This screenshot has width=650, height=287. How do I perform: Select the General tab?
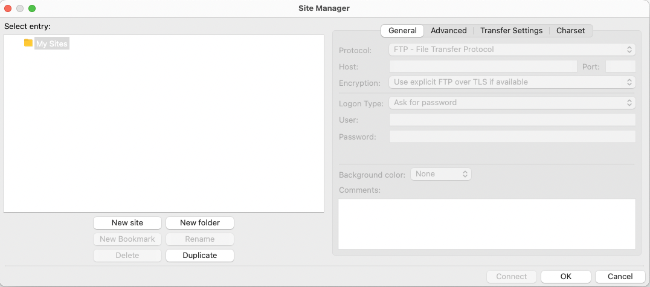(x=402, y=30)
